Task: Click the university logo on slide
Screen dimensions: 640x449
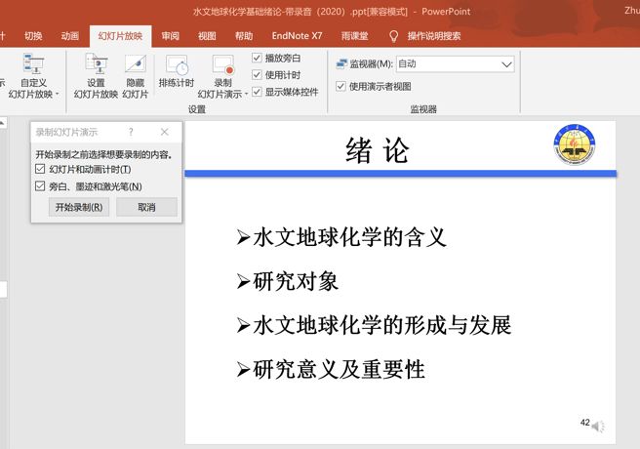Action: pyautogui.click(x=573, y=144)
